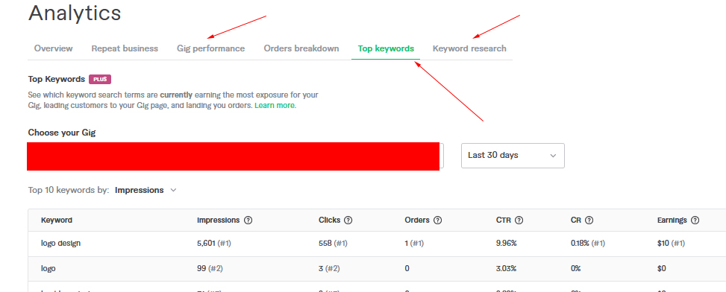The height and width of the screenshot is (292, 726).
Task: Click the 0.18% CR value
Action: coord(581,243)
